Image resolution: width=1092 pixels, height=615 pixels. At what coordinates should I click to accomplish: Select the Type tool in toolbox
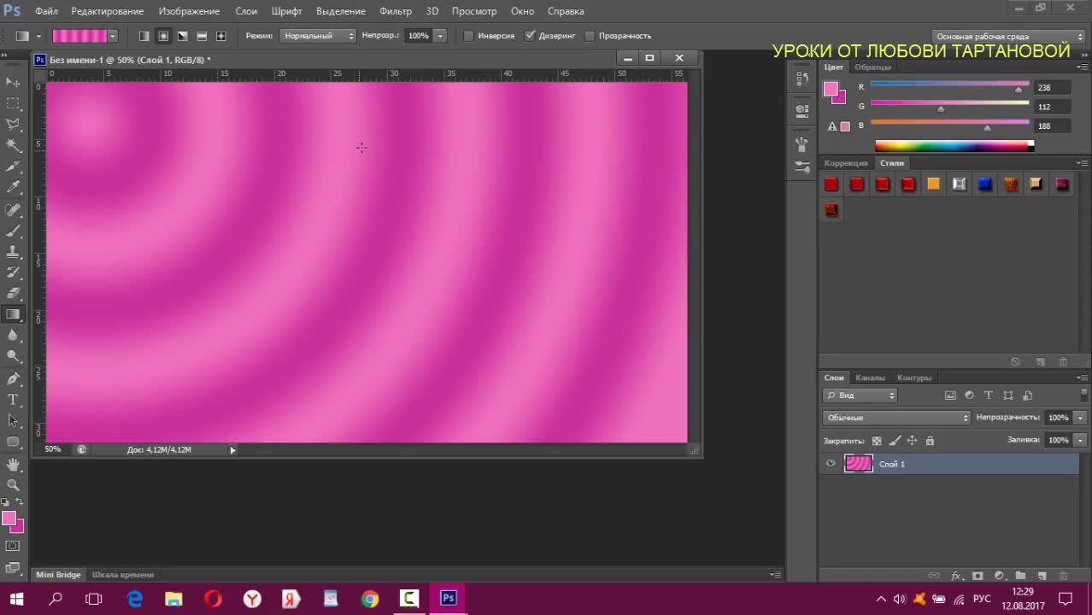tap(13, 399)
